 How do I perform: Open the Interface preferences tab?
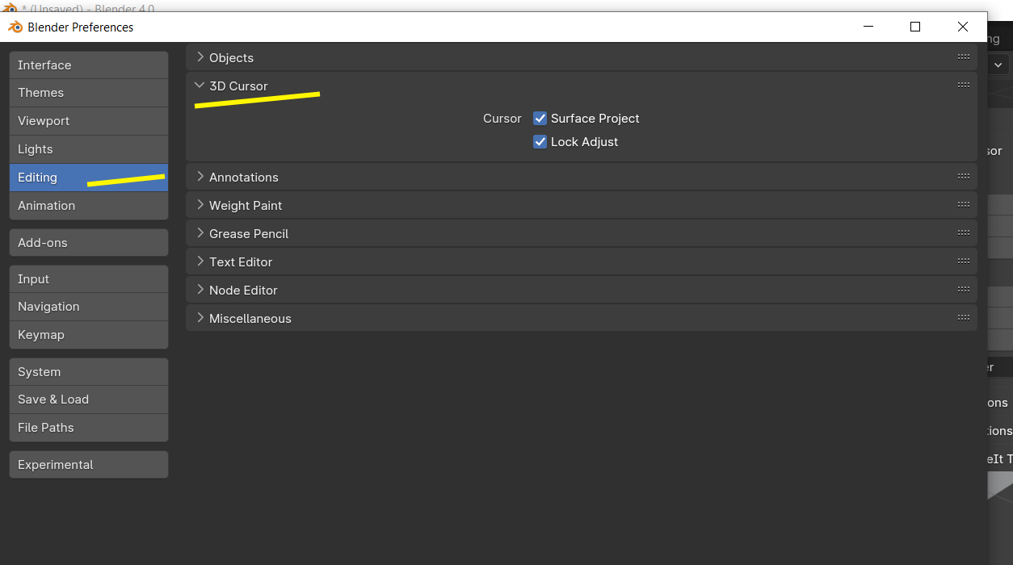tap(89, 65)
